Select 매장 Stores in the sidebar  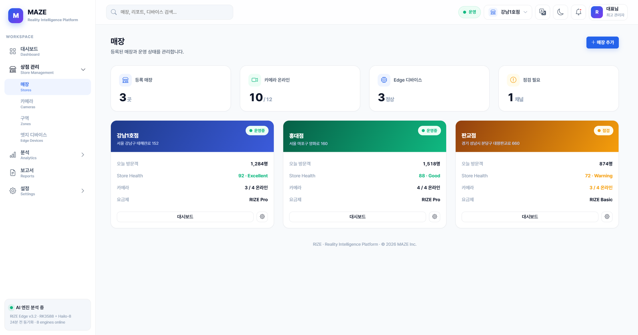47,87
